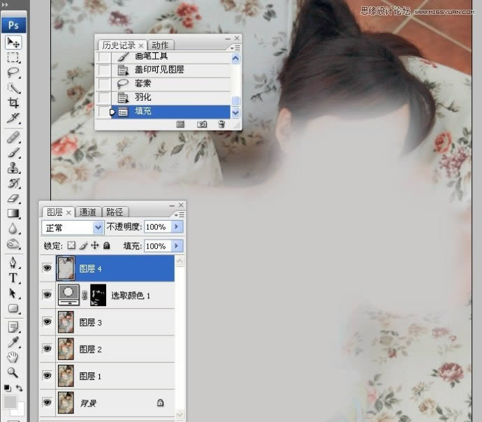Select the Lasso tool in the toolbar
The width and height of the screenshot is (482, 422).
pos(13,73)
